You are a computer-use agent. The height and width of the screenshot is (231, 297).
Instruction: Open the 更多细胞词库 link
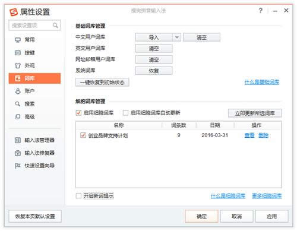[x=267, y=196]
